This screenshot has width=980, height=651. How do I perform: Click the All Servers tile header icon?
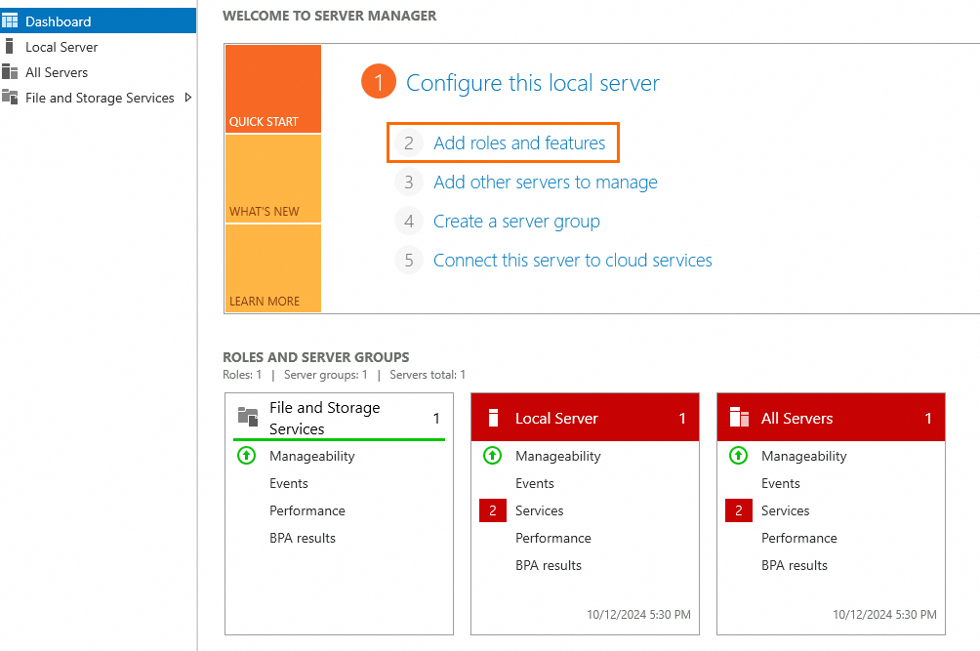(739, 418)
